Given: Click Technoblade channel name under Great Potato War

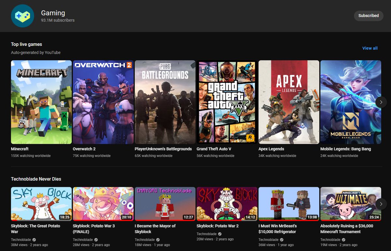Looking at the screenshot, I should coord(21,240).
